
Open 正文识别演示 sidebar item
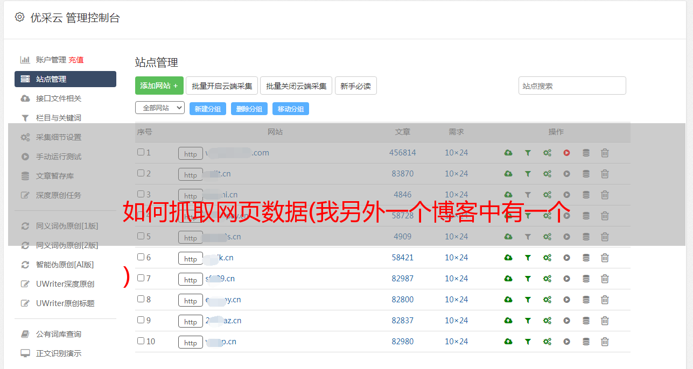(59, 353)
